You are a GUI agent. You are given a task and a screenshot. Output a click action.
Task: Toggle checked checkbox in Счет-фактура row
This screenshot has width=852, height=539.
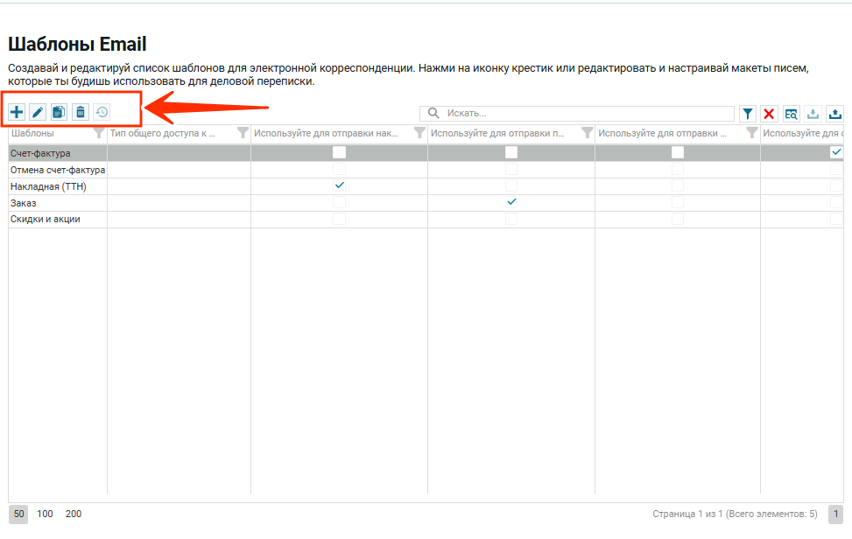click(x=836, y=152)
